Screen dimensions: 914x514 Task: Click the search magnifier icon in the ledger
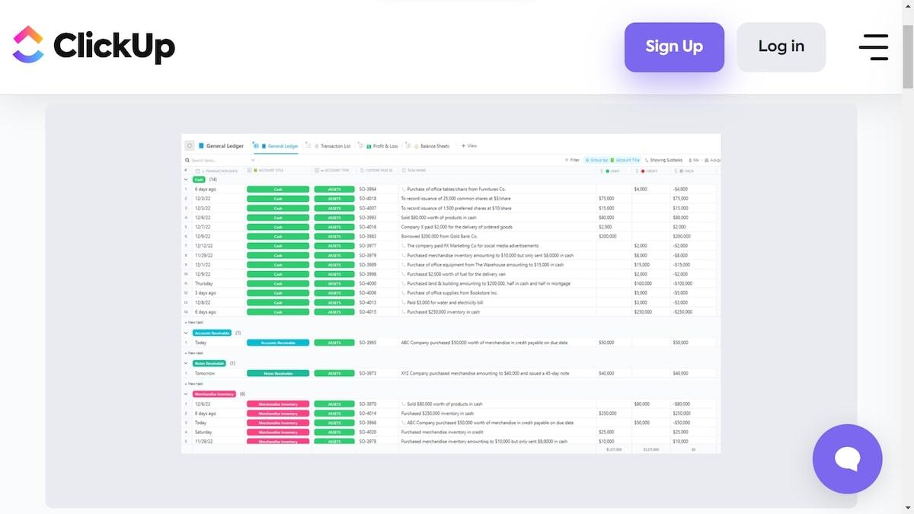point(187,161)
